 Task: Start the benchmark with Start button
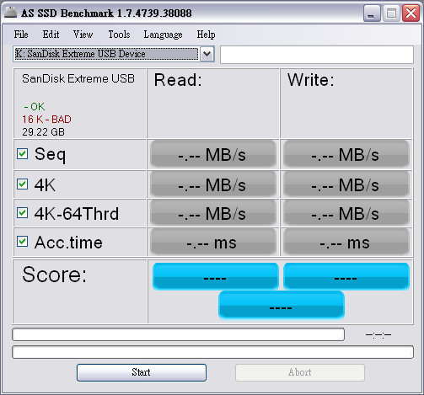(x=142, y=372)
